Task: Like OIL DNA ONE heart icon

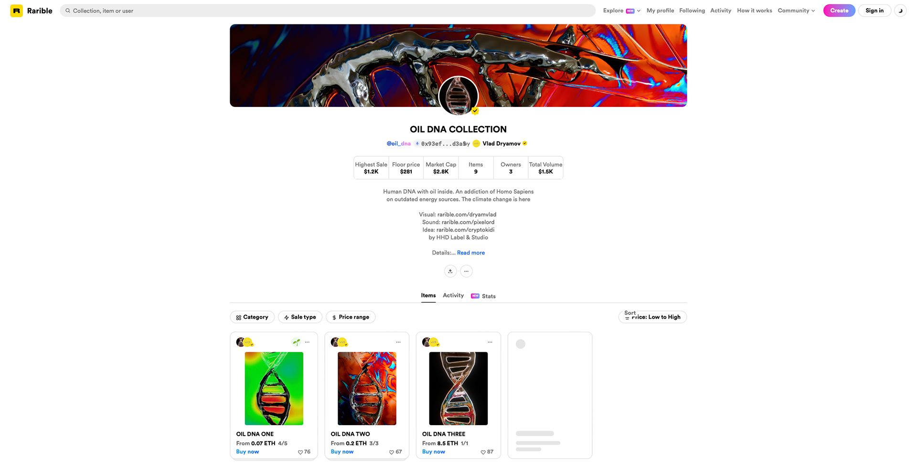Action: coord(300,452)
